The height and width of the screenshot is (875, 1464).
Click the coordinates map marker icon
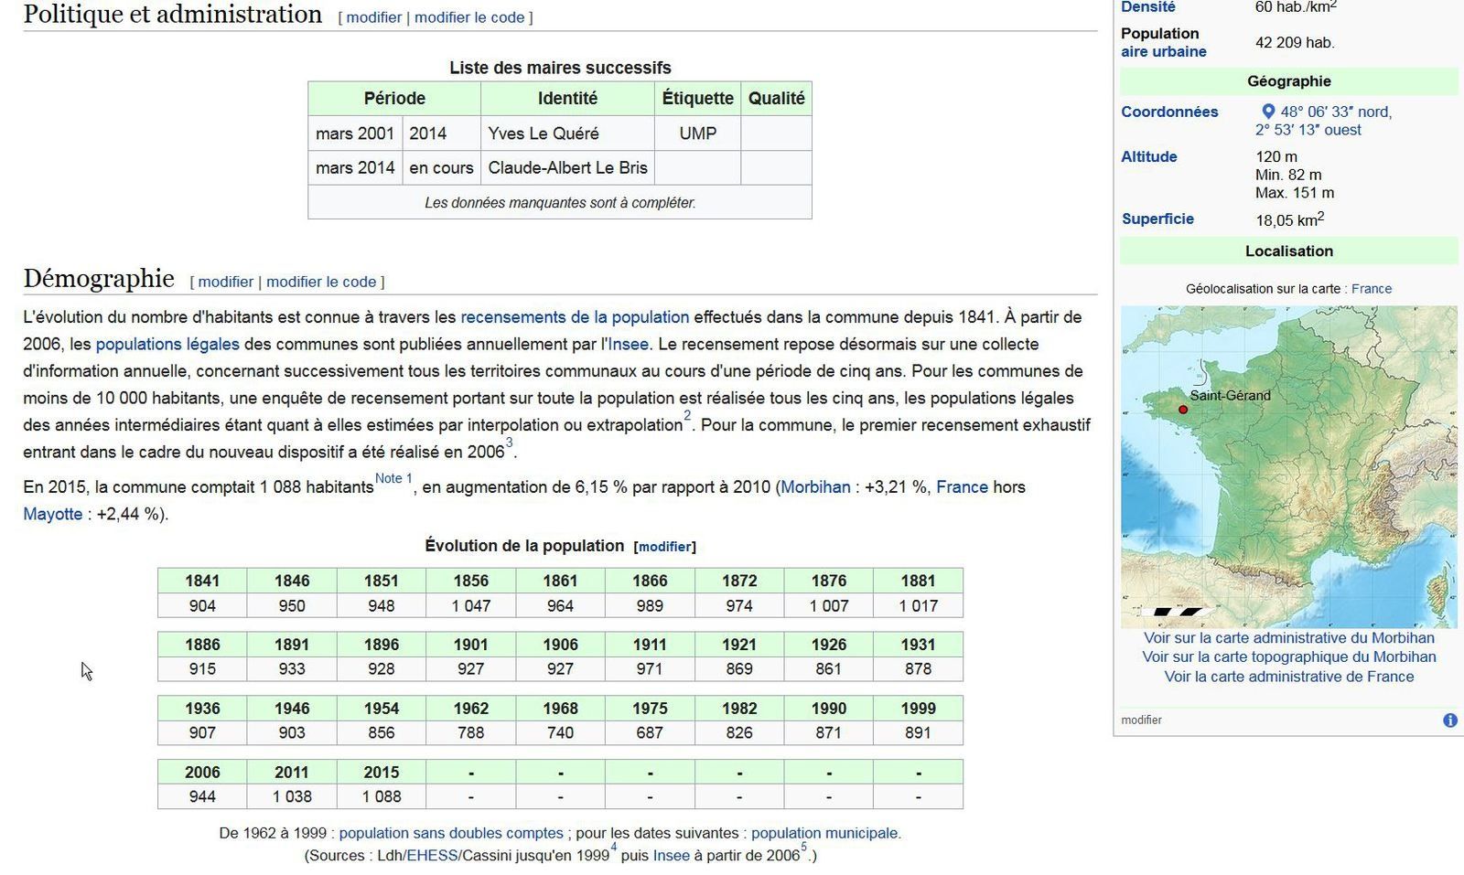1268,112
